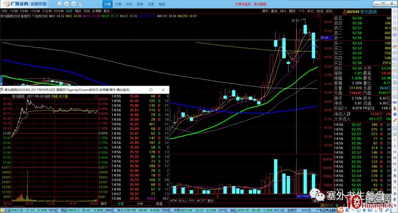
Task: Select the 60分钟 period
Action: tap(59, 11)
